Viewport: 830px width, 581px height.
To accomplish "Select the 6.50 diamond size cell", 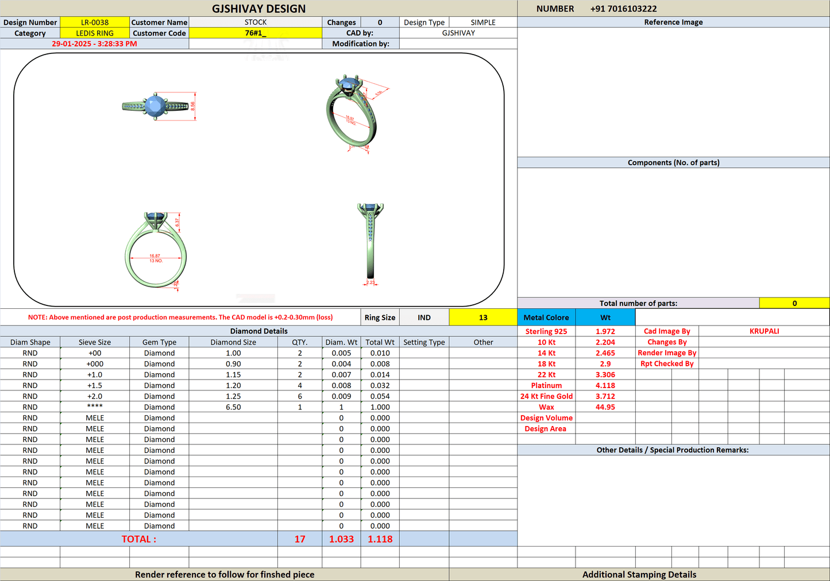I will 233,407.
